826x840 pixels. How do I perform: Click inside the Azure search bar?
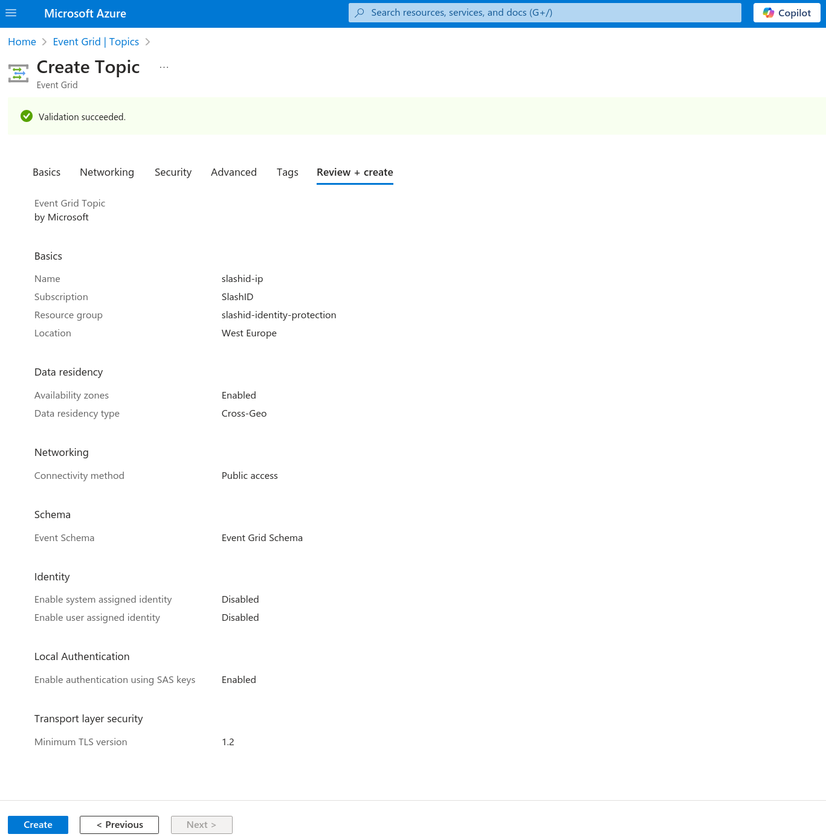click(x=544, y=12)
